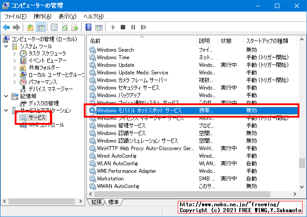The width and height of the screenshot is (307, 217).
Task: Toggle the Show/Hide action pane icon
Action: [99, 27]
